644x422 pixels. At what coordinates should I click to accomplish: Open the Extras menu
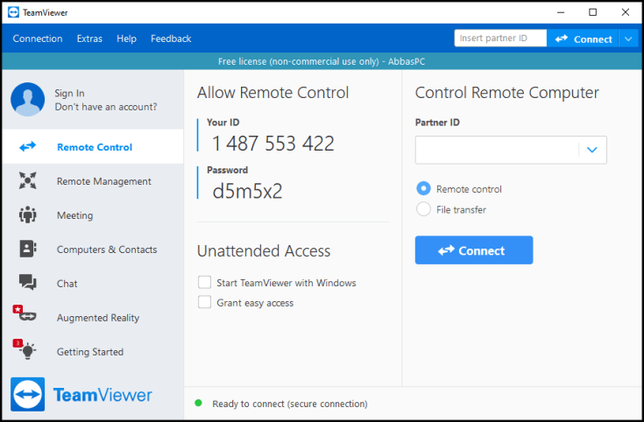(x=89, y=39)
